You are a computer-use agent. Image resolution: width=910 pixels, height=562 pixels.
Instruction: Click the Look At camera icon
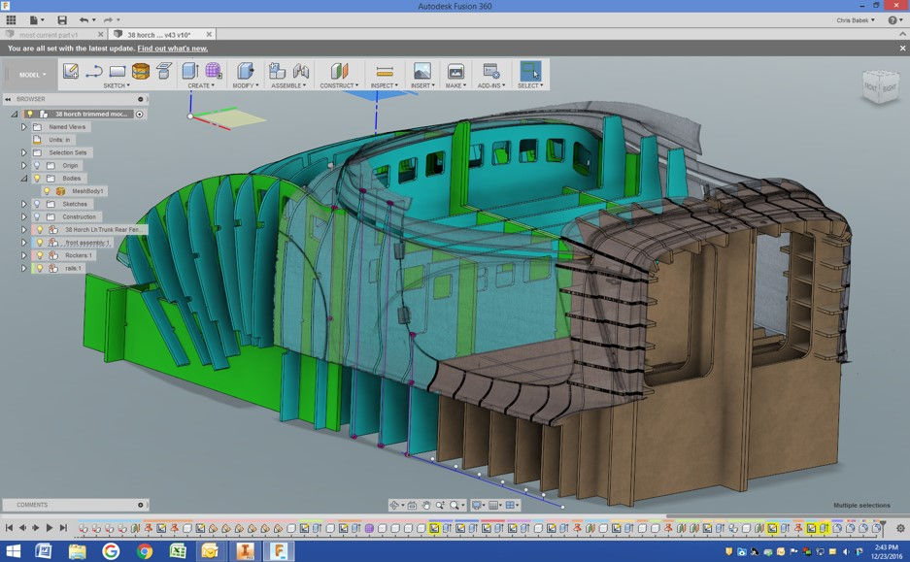coord(412,505)
